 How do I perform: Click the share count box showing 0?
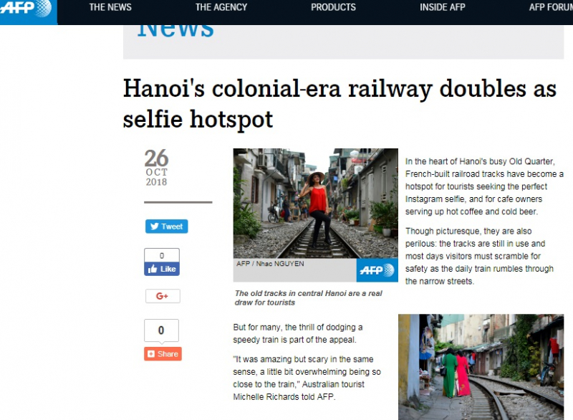pyautogui.click(x=161, y=330)
